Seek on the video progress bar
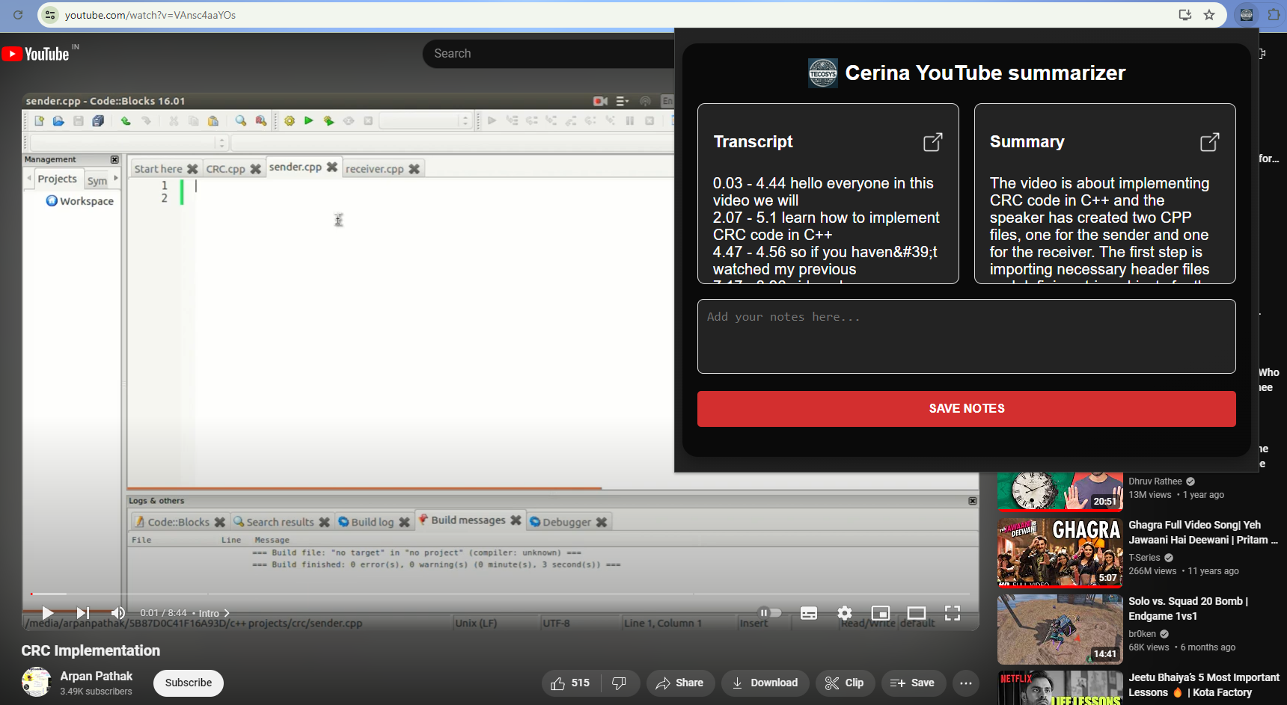 point(500,594)
